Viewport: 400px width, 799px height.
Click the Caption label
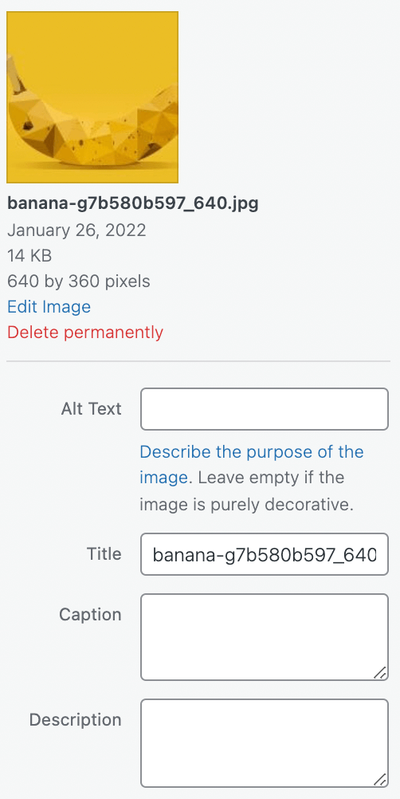[x=90, y=614]
